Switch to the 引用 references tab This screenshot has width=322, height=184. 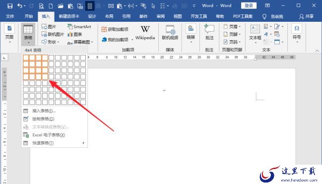[127, 16]
